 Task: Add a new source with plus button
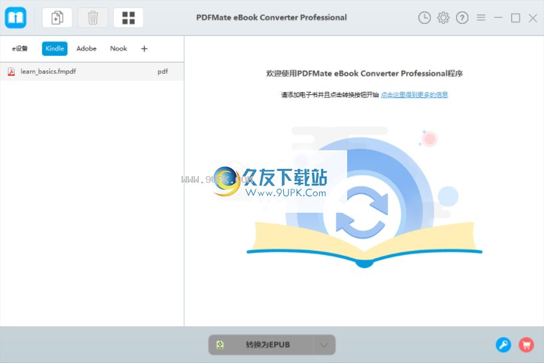pos(144,49)
